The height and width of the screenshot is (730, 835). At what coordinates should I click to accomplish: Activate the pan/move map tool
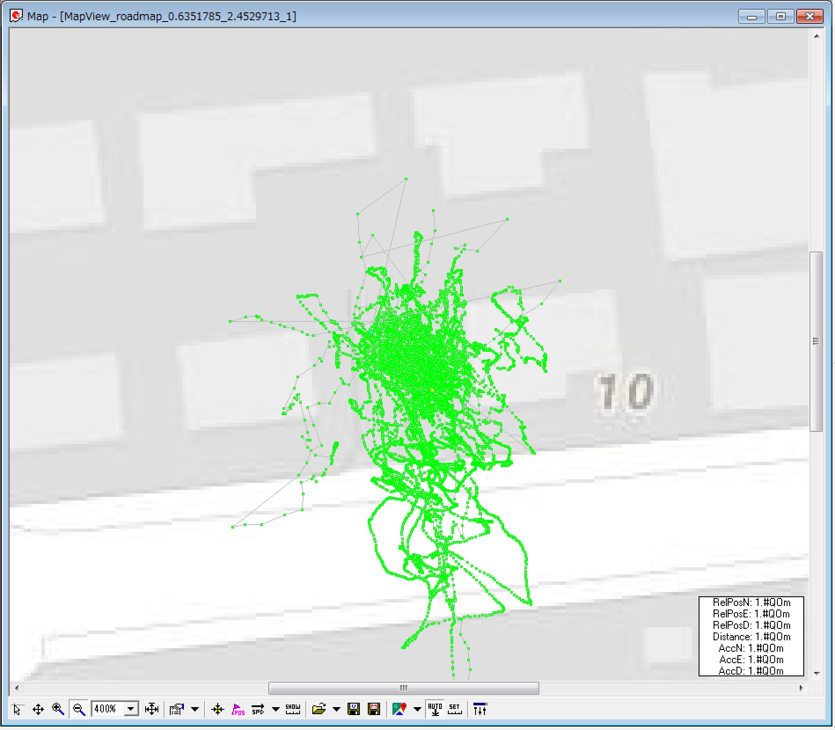pyautogui.click(x=38, y=709)
